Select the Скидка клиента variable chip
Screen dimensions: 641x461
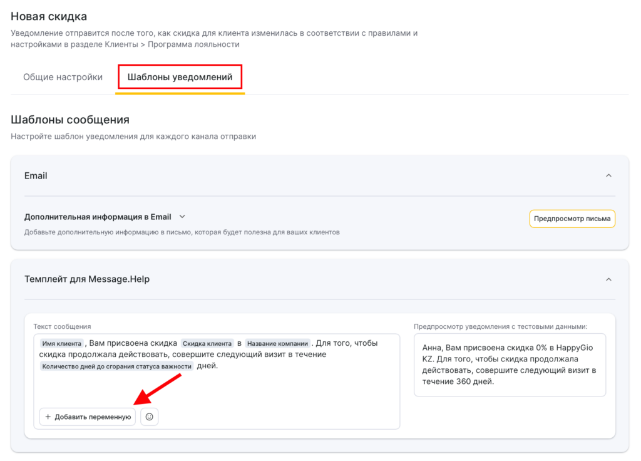(207, 343)
